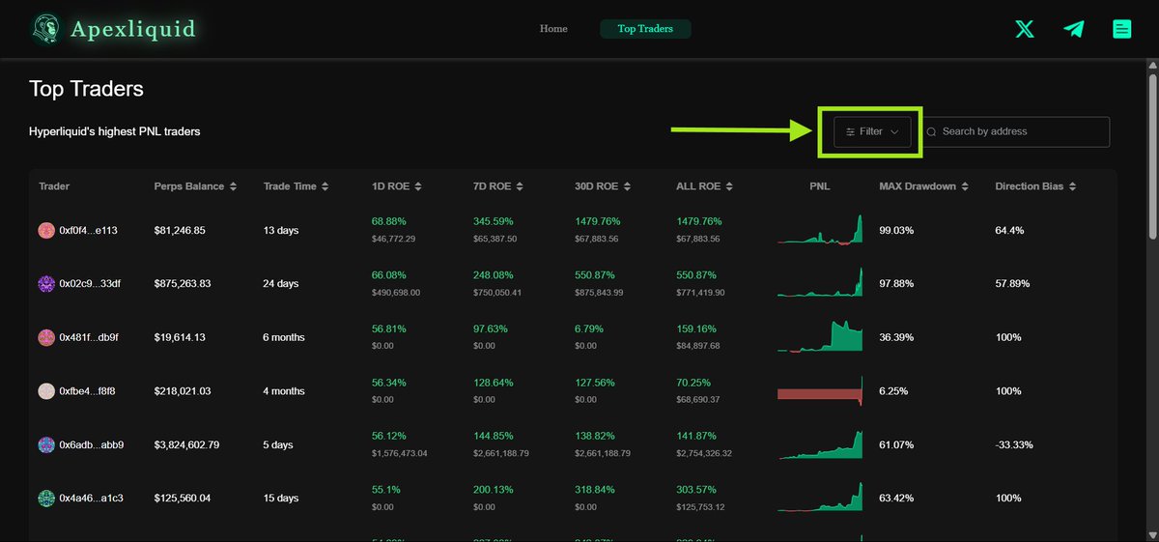Click balance value $3,824,602.79
This screenshot has width=1159, height=542.
pos(186,444)
